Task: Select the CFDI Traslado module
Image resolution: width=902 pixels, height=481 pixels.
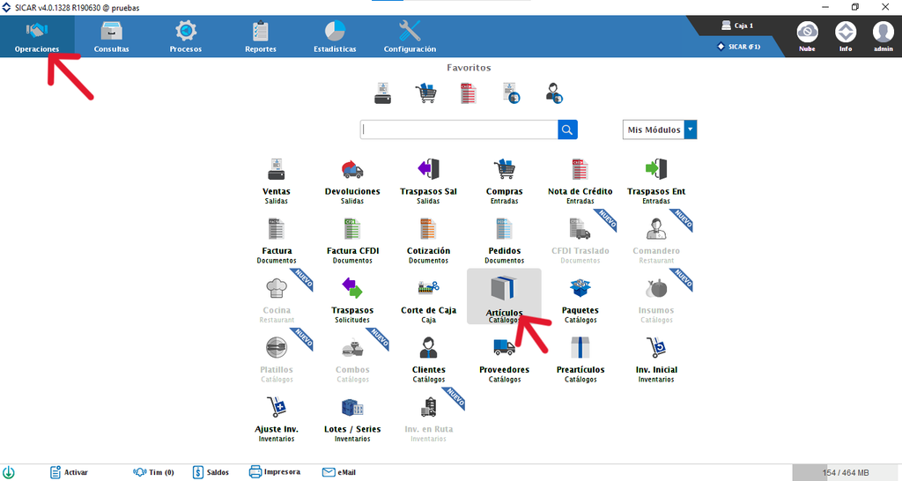Action: (x=580, y=240)
